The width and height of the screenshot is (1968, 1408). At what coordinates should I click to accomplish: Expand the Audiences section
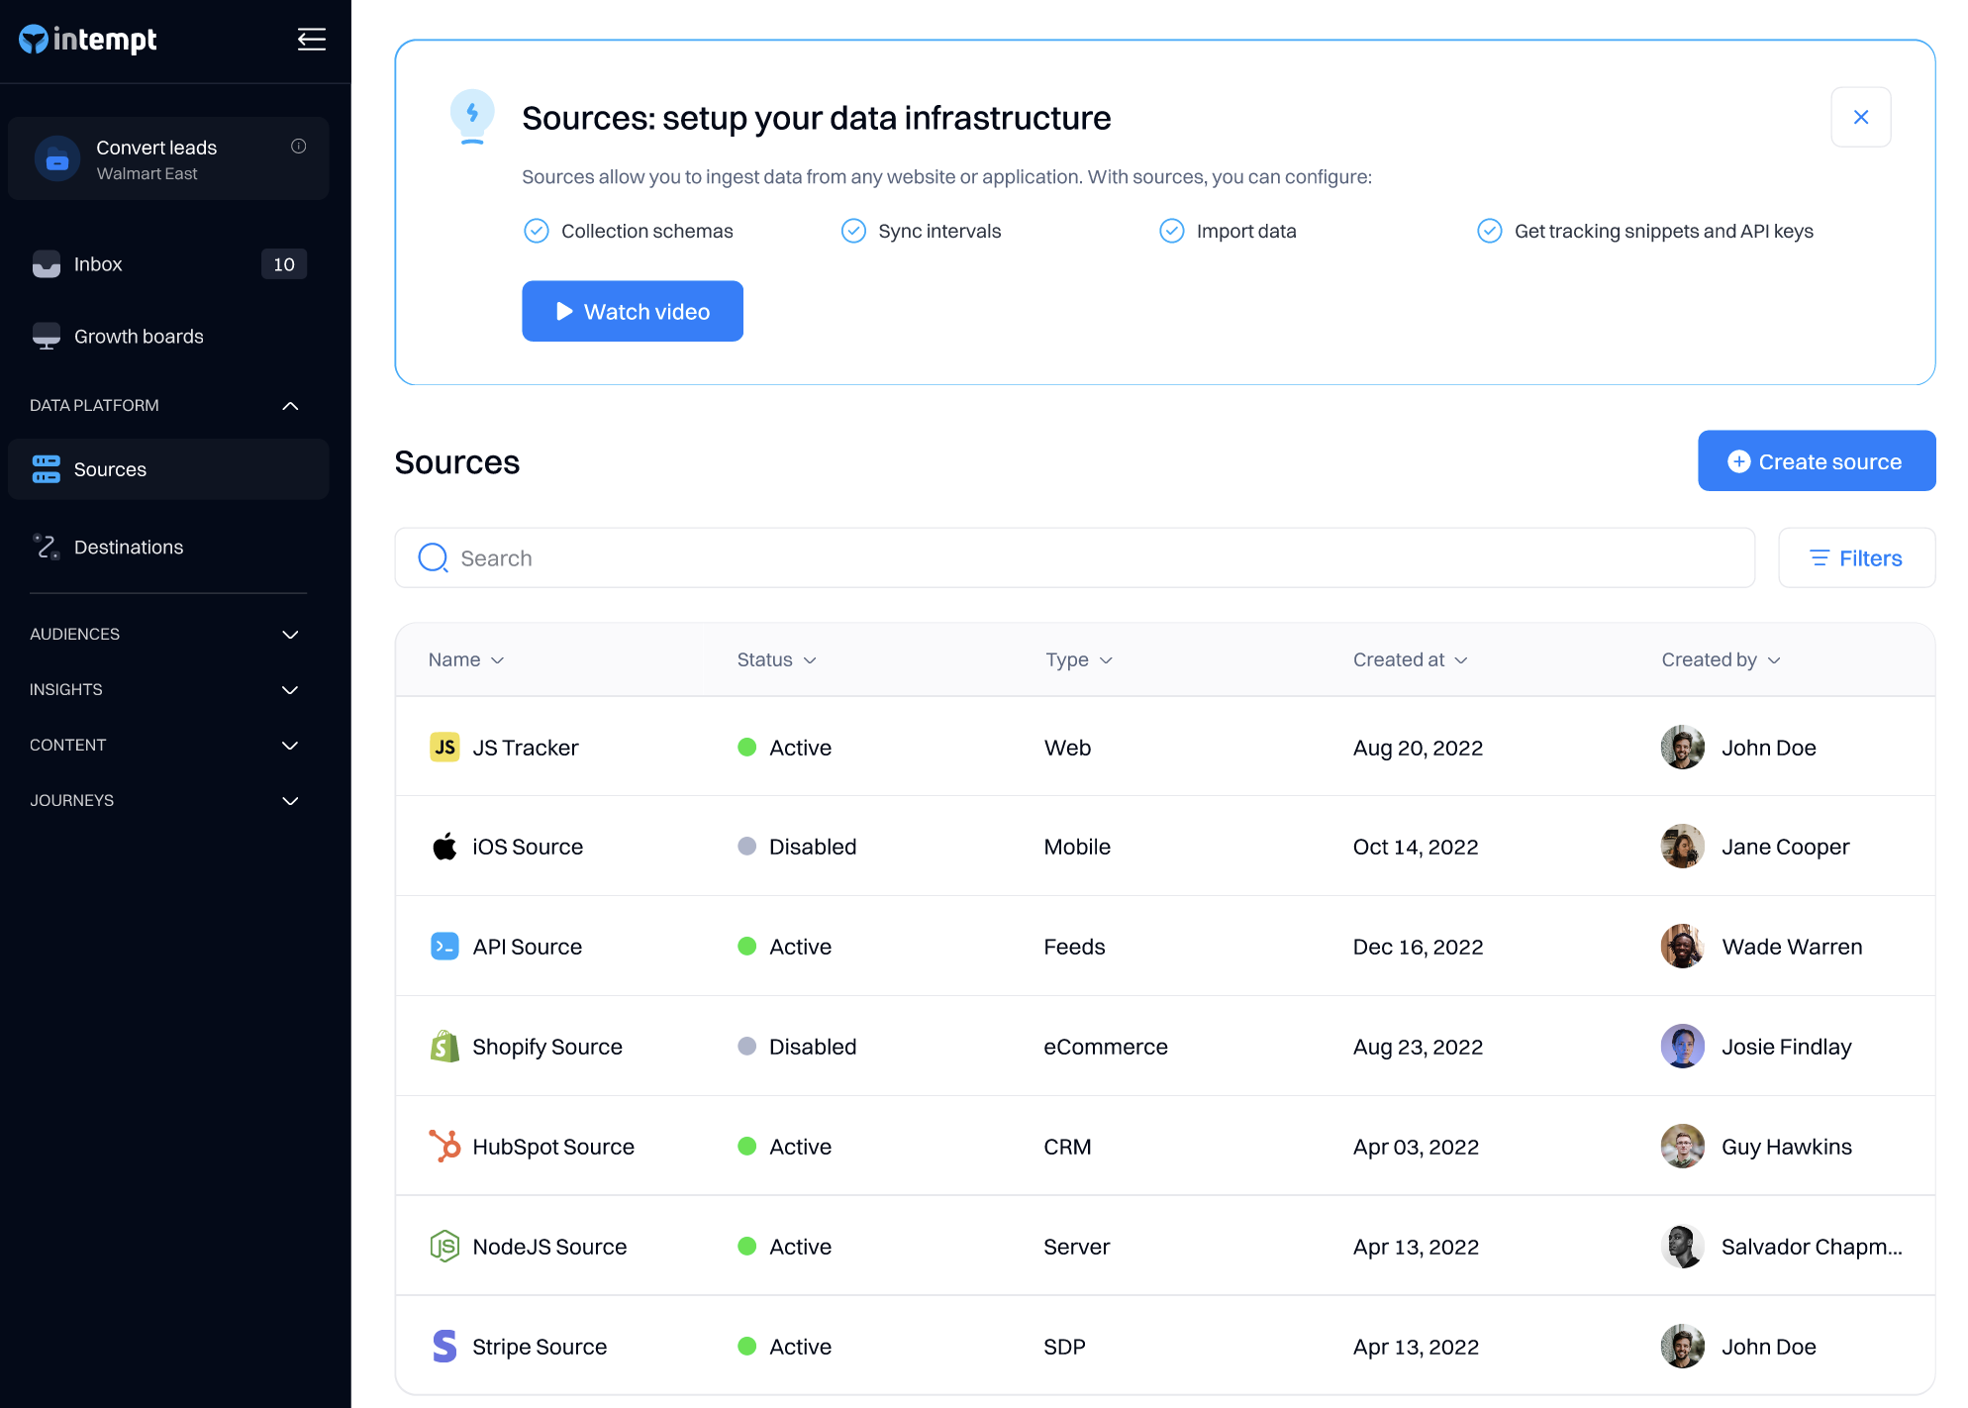pos(290,635)
